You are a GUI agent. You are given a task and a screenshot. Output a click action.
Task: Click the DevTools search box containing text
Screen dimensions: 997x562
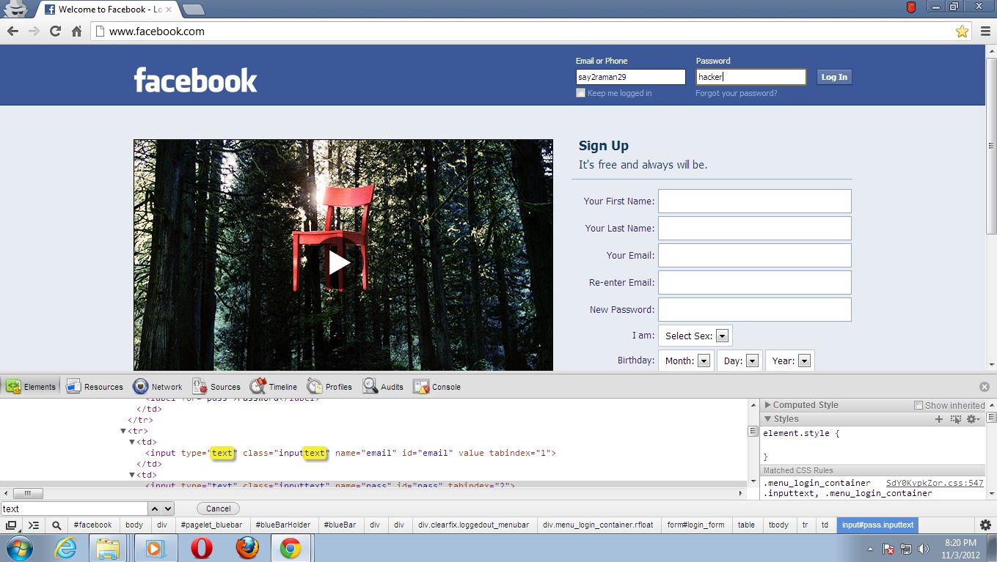(74, 509)
